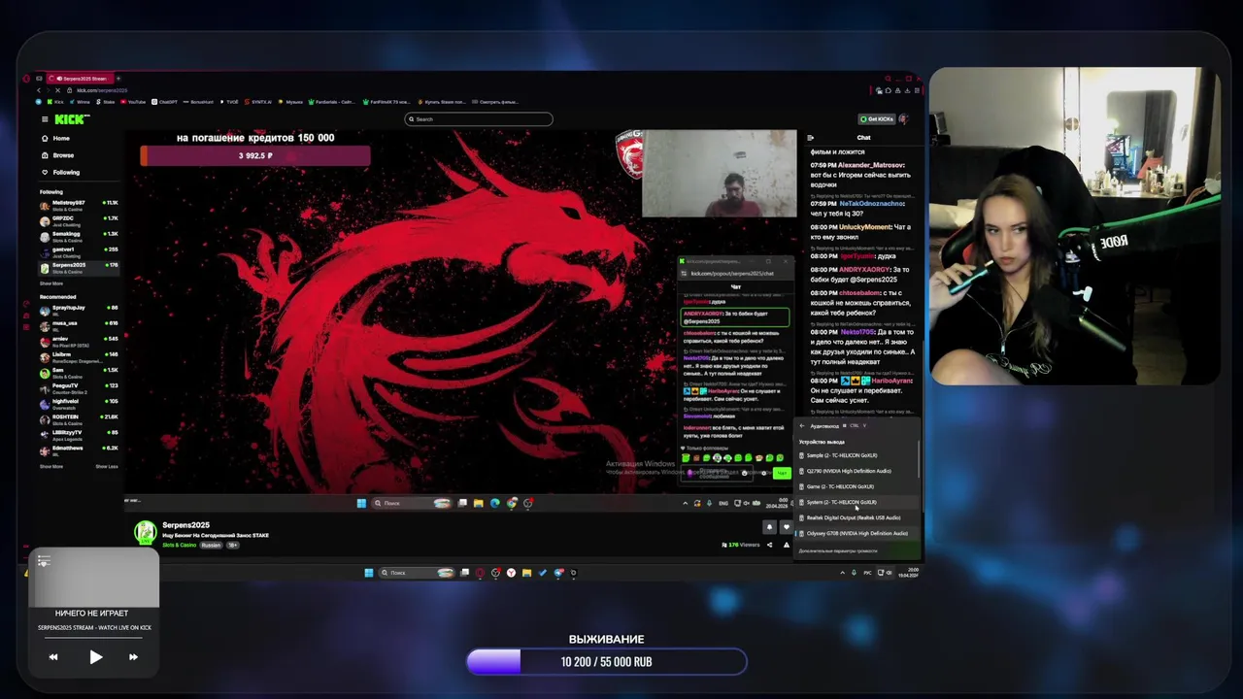Click the Slots & Casino category link
The image size is (1243, 699).
click(179, 545)
